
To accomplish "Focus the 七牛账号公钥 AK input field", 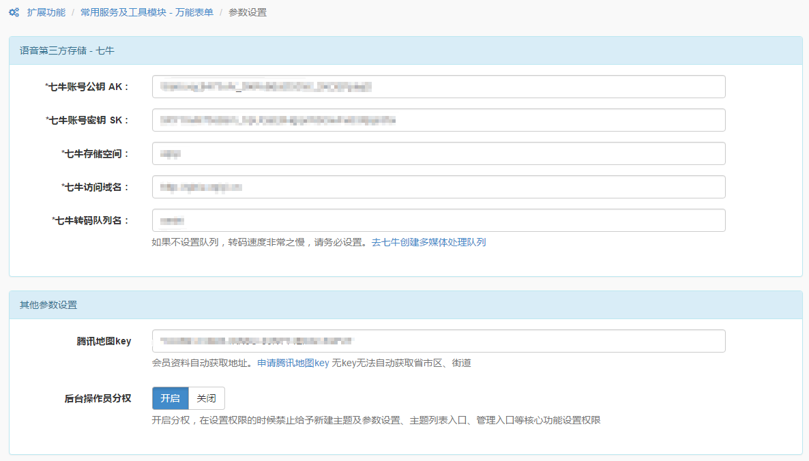I will [439, 87].
